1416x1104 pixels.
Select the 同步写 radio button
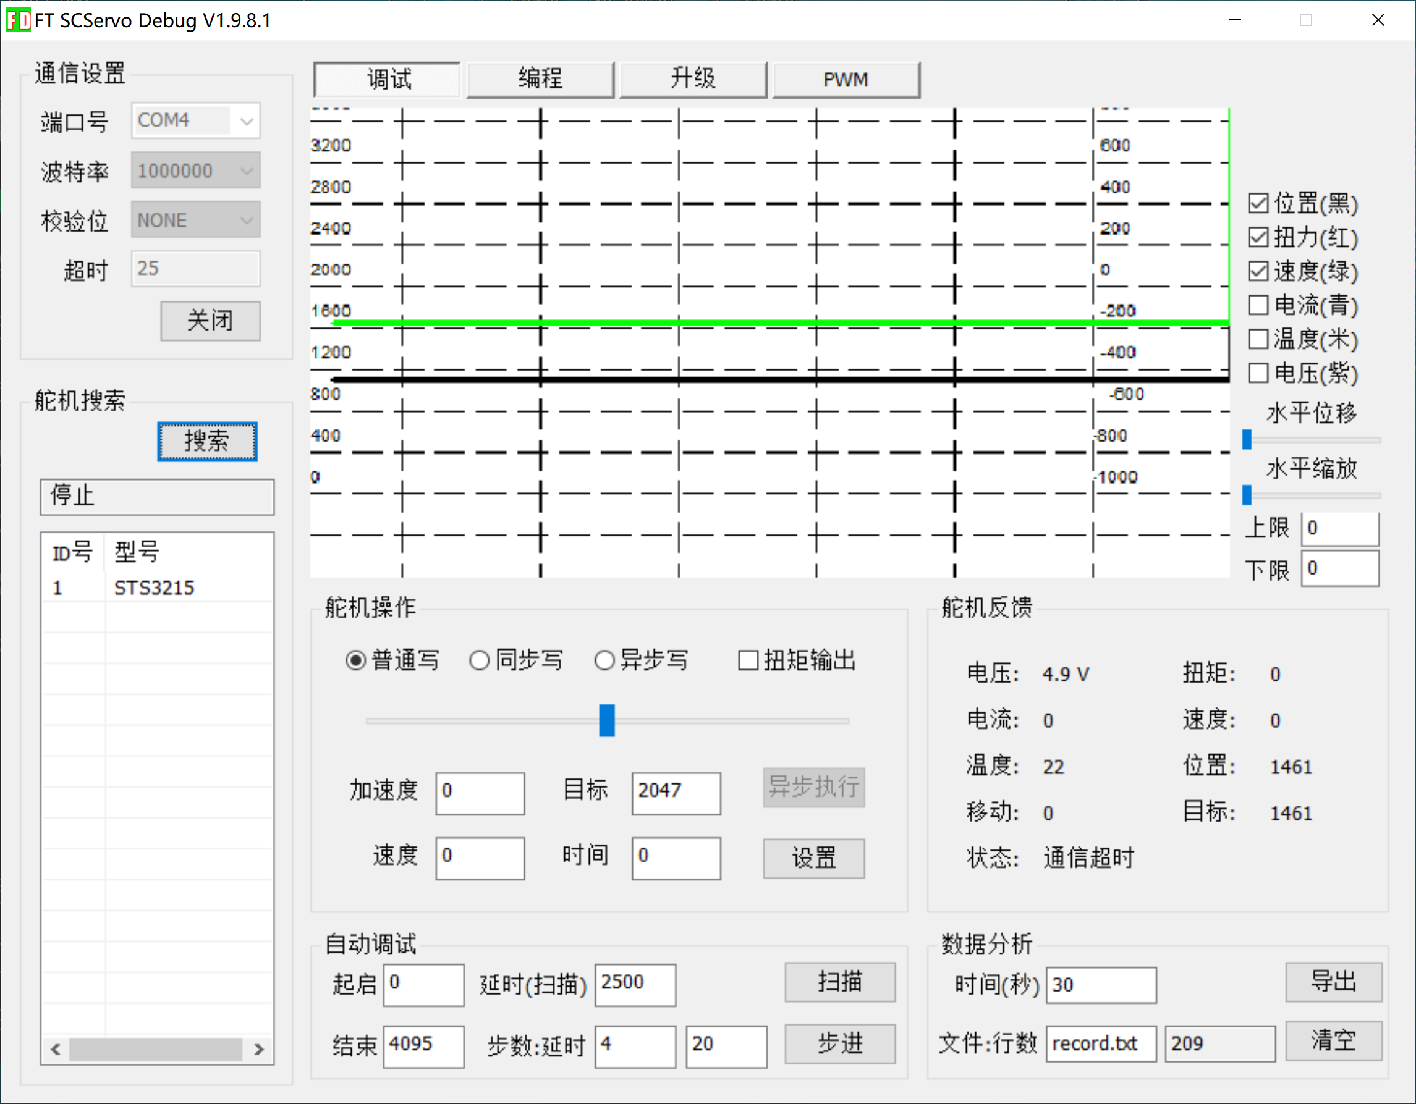479,661
